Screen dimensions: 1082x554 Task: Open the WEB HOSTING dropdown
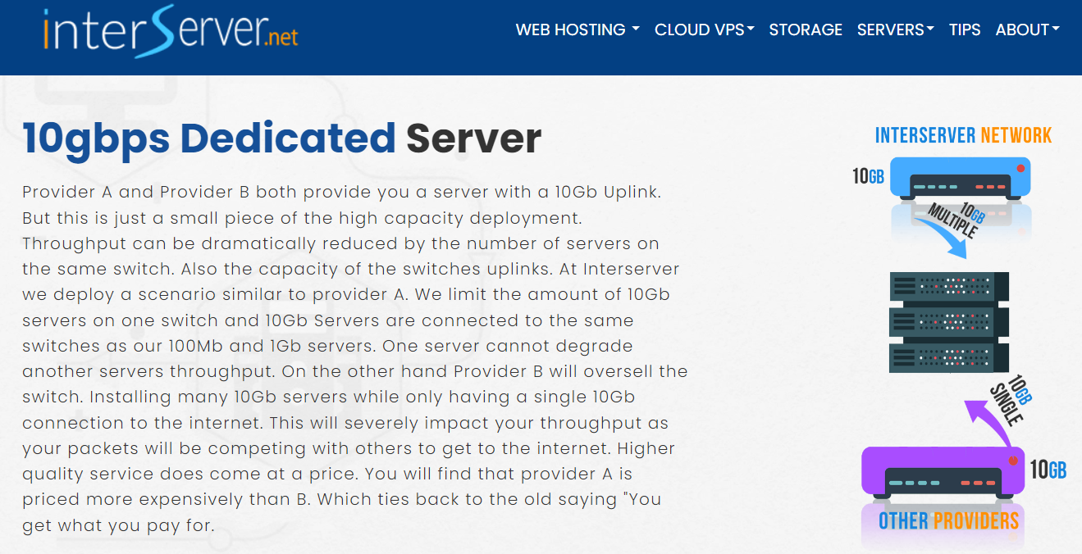click(577, 30)
